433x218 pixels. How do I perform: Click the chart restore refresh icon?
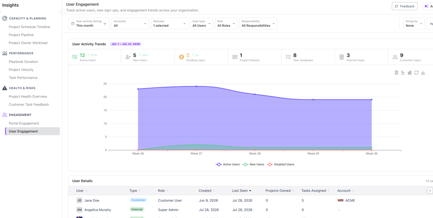click(416, 73)
